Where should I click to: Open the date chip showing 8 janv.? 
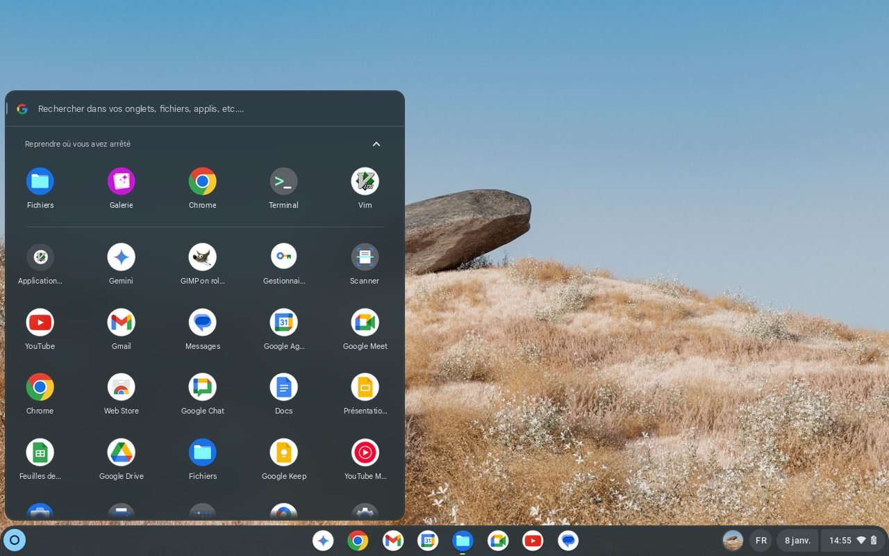(x=797, y=540)
